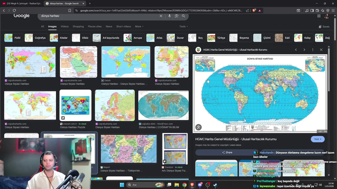Clear the Google search box text

[x=161, y=16]
